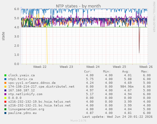157x124 pixels.
Task: Select the s216-232-132-19.bc.hsia.telus.net label
Action: coord(39,102)
